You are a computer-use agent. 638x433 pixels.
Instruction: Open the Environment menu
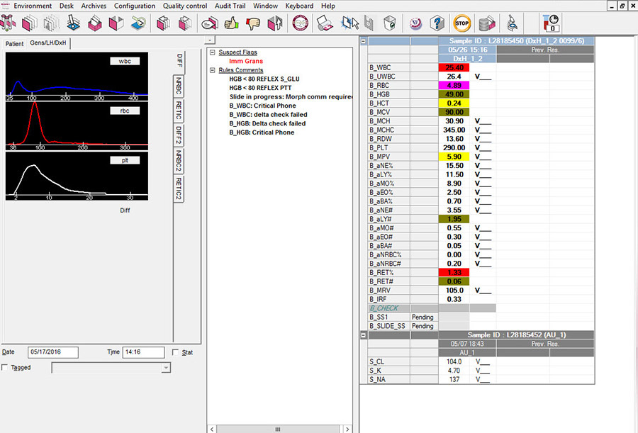click(33, 6)
